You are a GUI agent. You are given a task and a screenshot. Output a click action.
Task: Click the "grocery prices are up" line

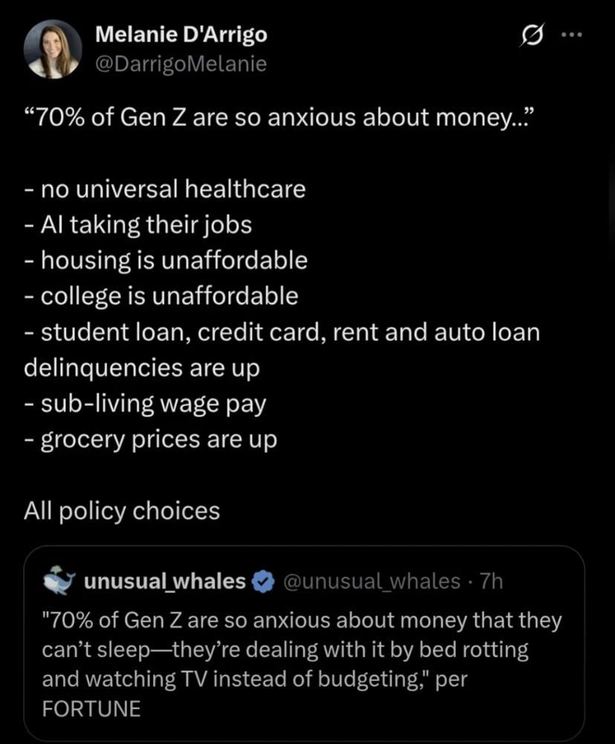tap(150, 440)
